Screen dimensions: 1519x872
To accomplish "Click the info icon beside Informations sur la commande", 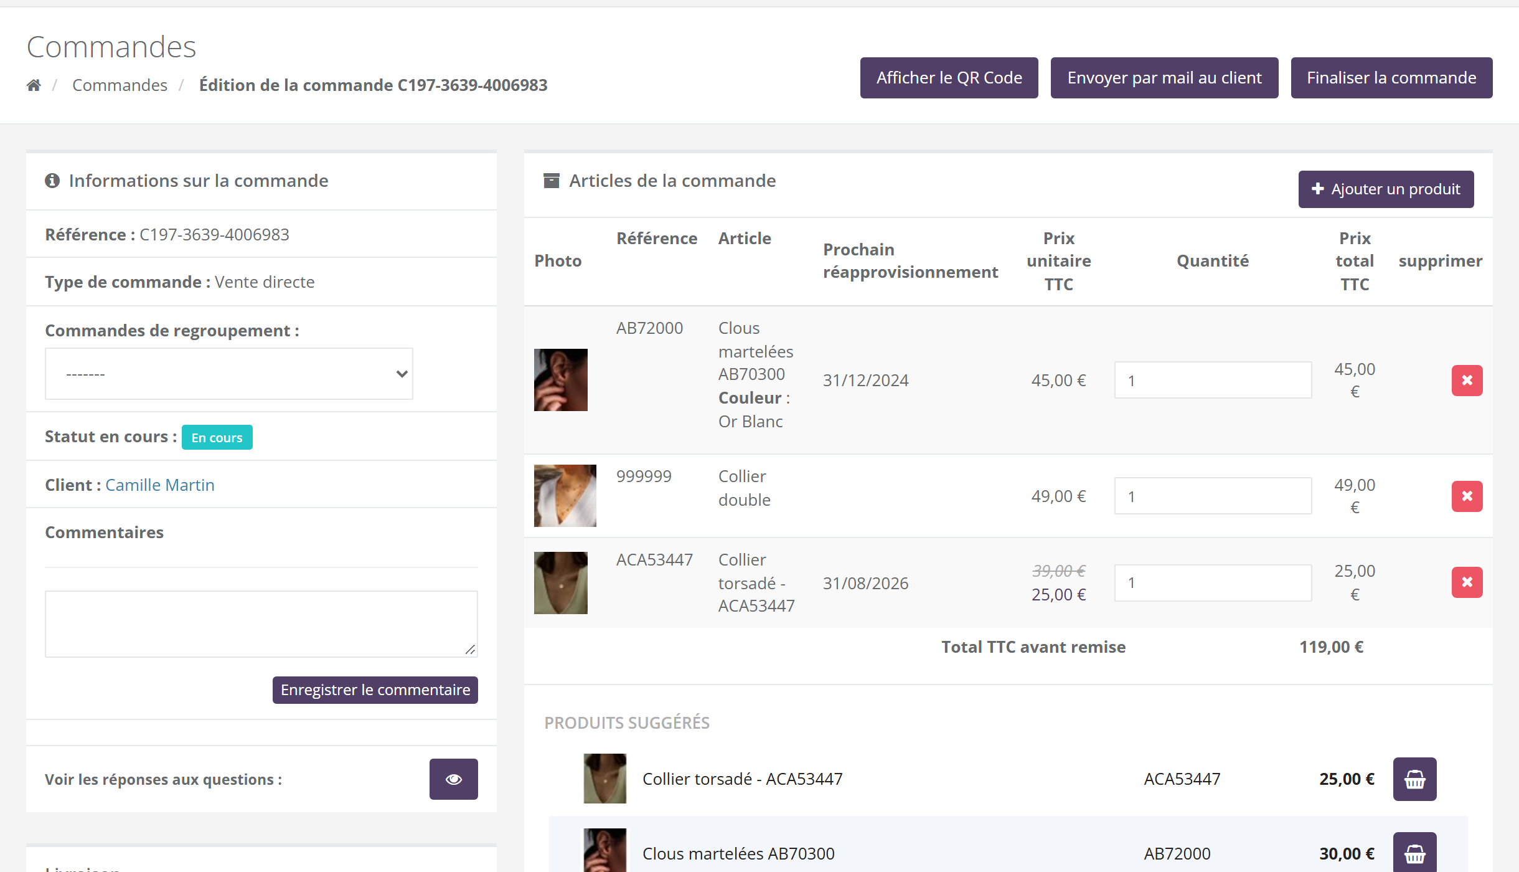I will click(x=52, y=181).
